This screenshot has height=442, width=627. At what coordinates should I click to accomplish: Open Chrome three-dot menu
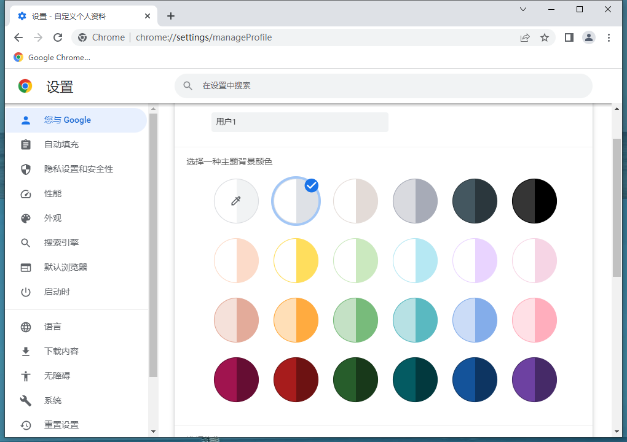(x=609, y=37)
